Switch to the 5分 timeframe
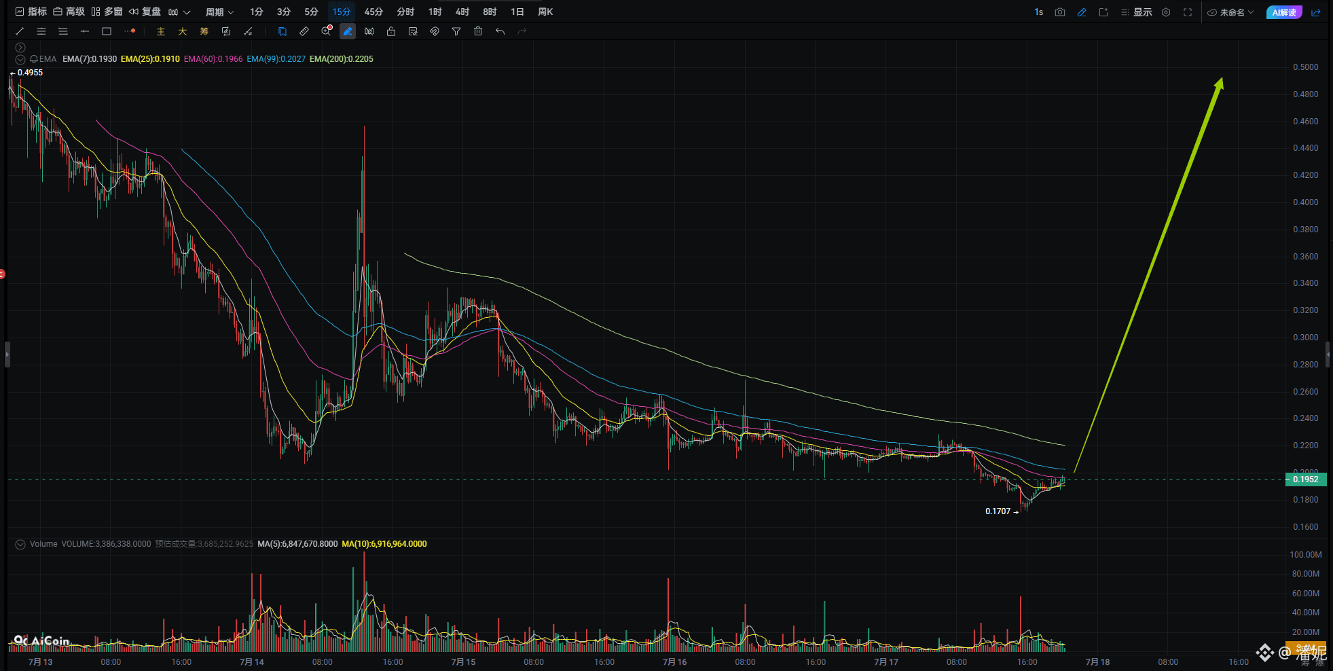 pyautogui.click(x=311, y=12)
